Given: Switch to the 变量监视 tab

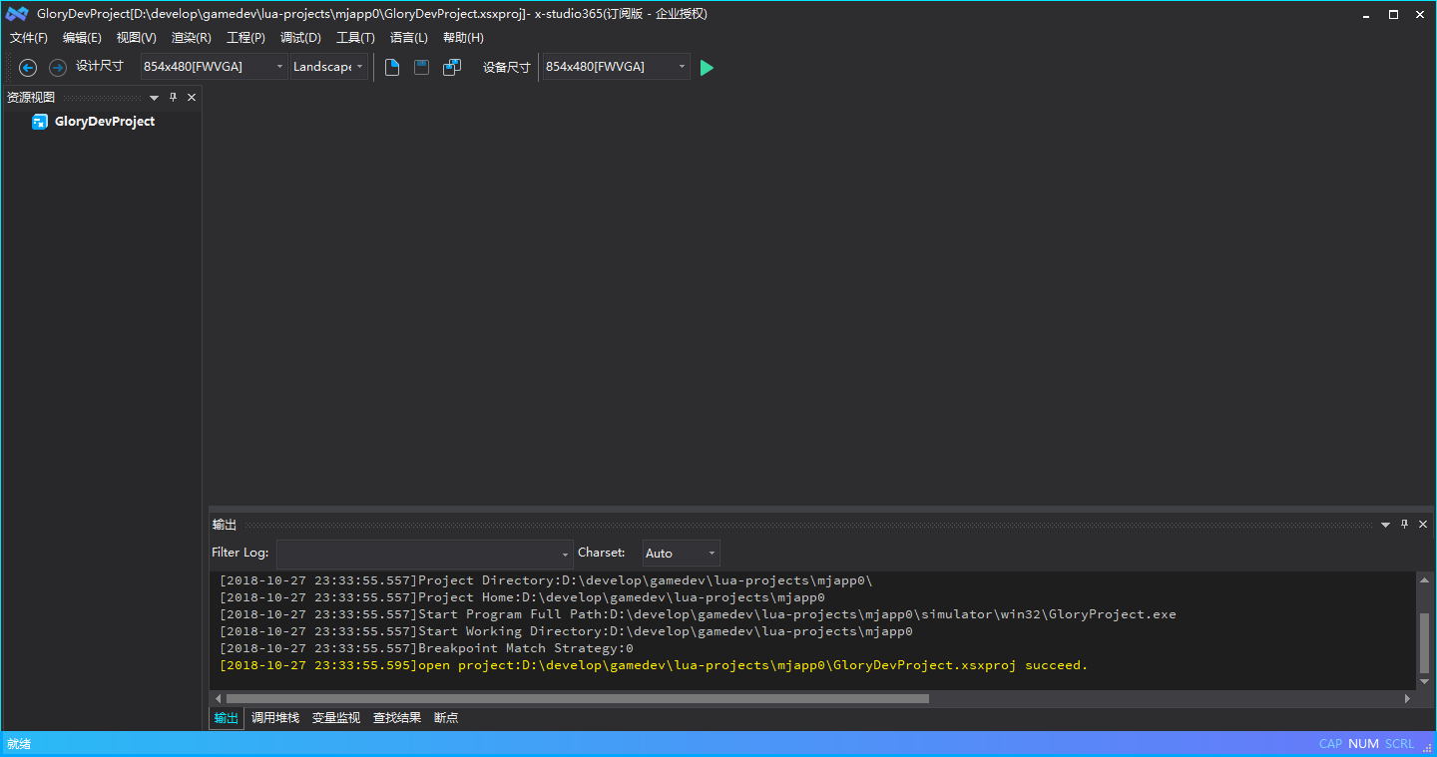Looking at the screenshot, I should click(336, 718).
